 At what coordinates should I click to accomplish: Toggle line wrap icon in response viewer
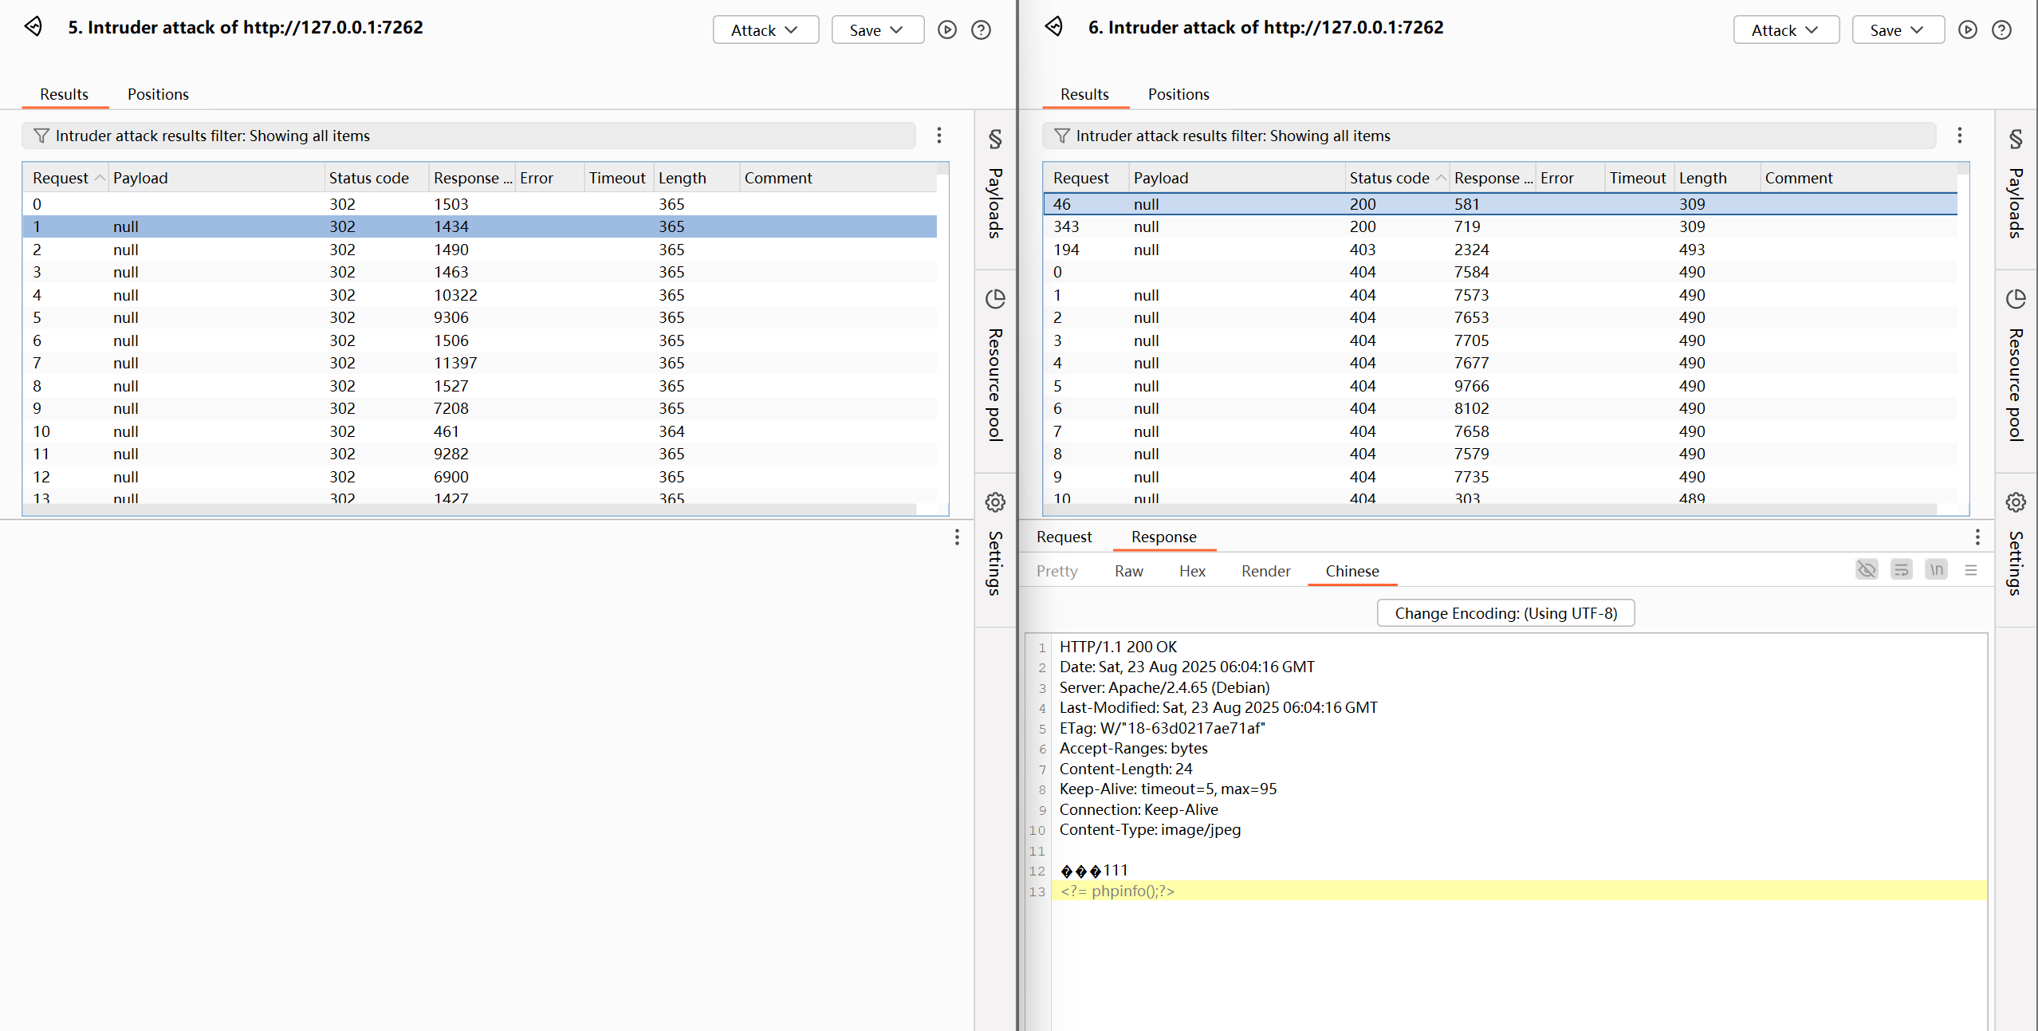tap(1902, 570)
